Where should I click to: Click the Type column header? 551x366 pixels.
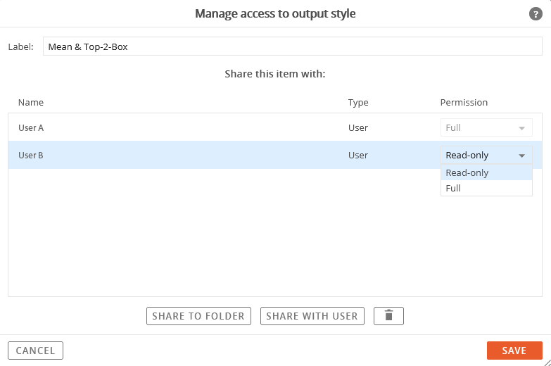tap(358, 102)
